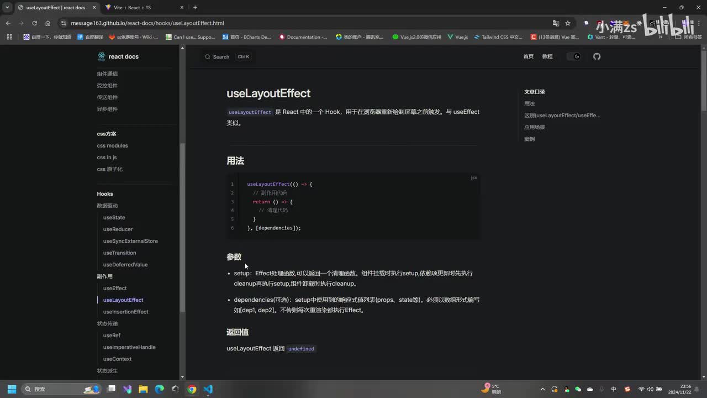
Task: Click the address bar URL
Action: pos(147,23)
